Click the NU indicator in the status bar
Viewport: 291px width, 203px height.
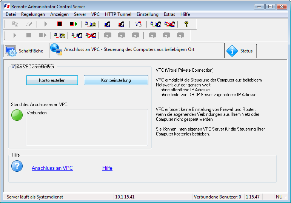tap(279, 197)
